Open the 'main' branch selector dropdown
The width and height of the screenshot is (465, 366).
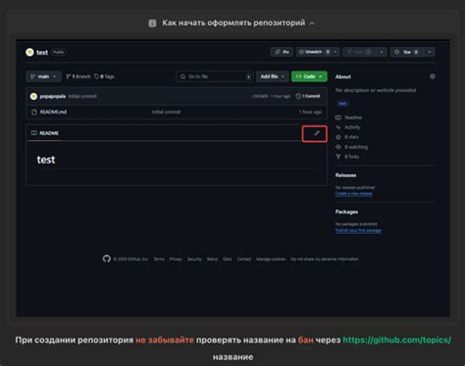(x=43, y=76)
